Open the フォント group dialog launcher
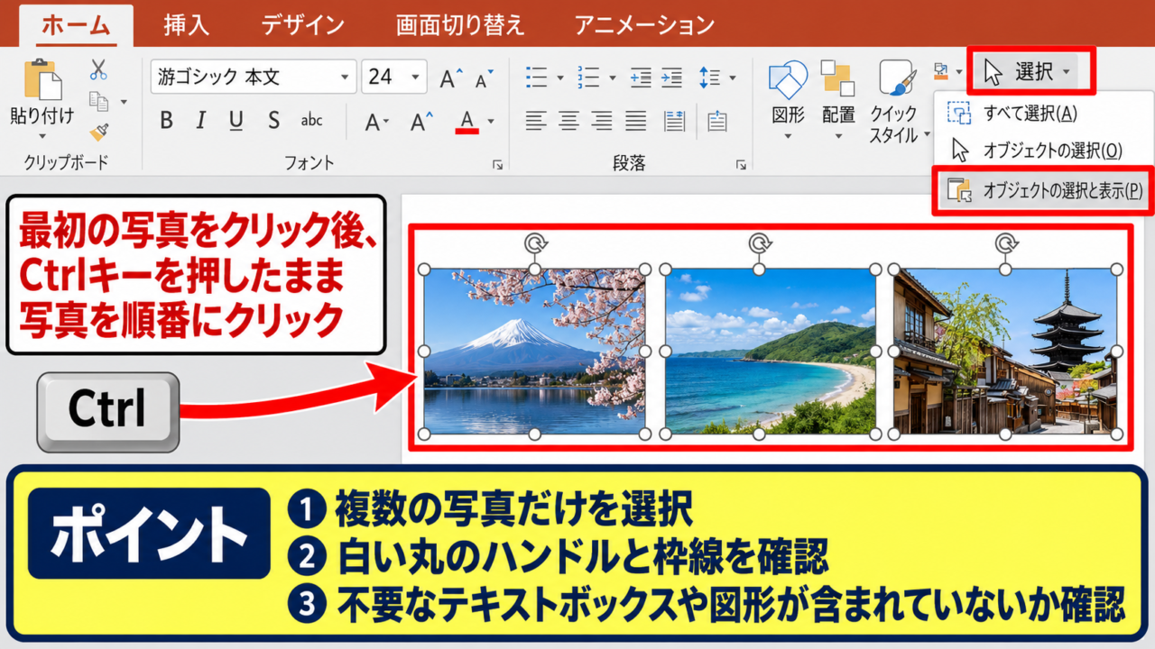 click(497, 165)
